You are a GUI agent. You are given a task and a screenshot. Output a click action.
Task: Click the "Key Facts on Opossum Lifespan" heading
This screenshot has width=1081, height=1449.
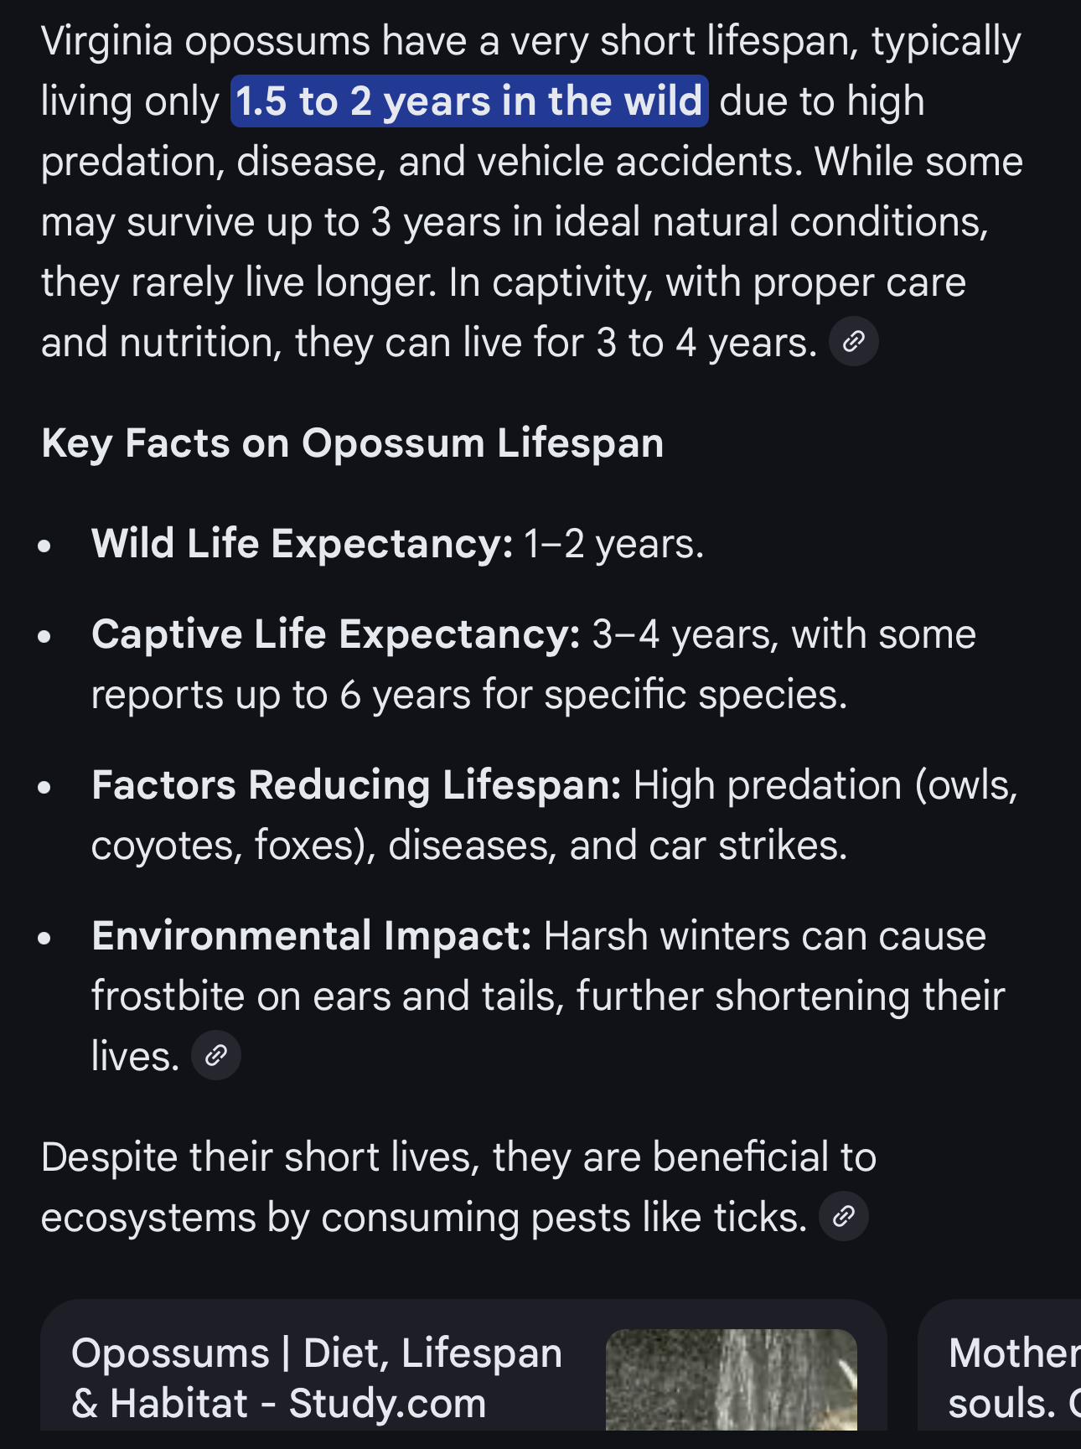(352, 443)
